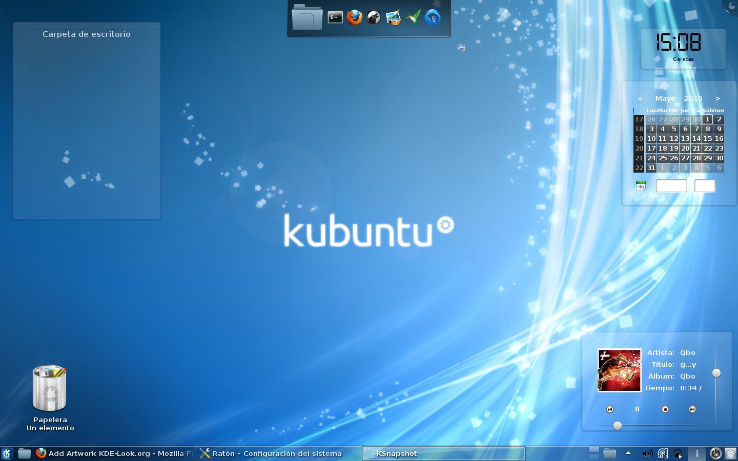Image resolution: width=738 pixels, height=461 pixels.
Task: Go to next month in calendar
Action: click(x=718, y=98)
